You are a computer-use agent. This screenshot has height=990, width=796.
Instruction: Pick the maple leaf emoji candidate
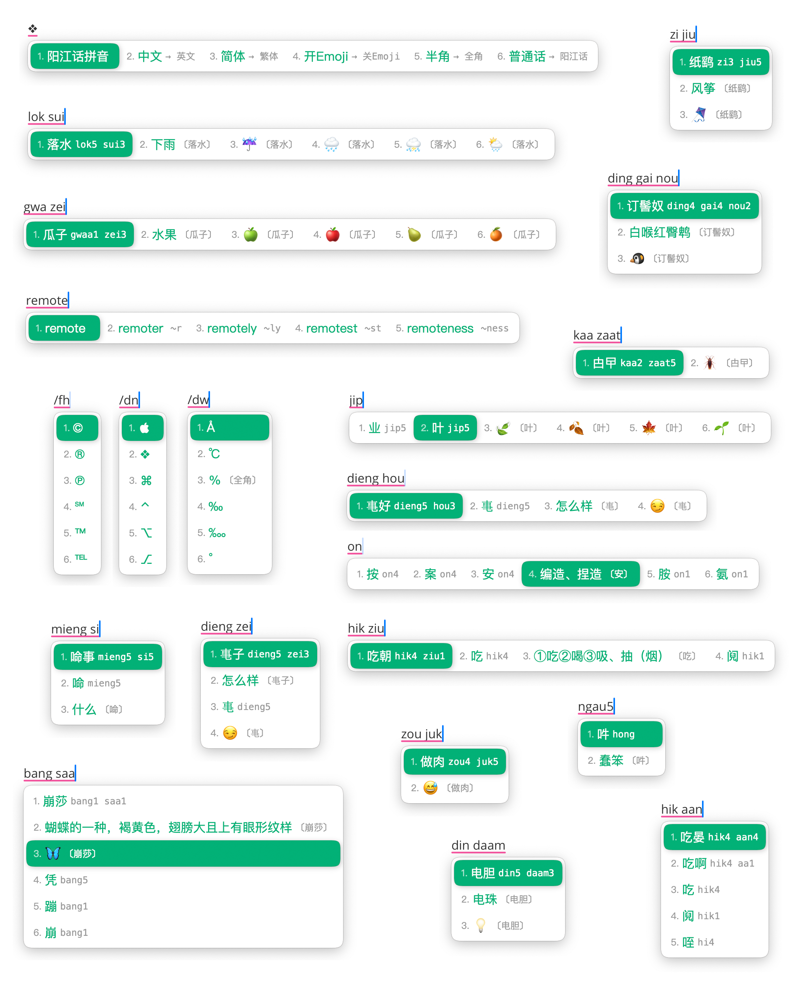pyautogui.click(x=649, y=428)
